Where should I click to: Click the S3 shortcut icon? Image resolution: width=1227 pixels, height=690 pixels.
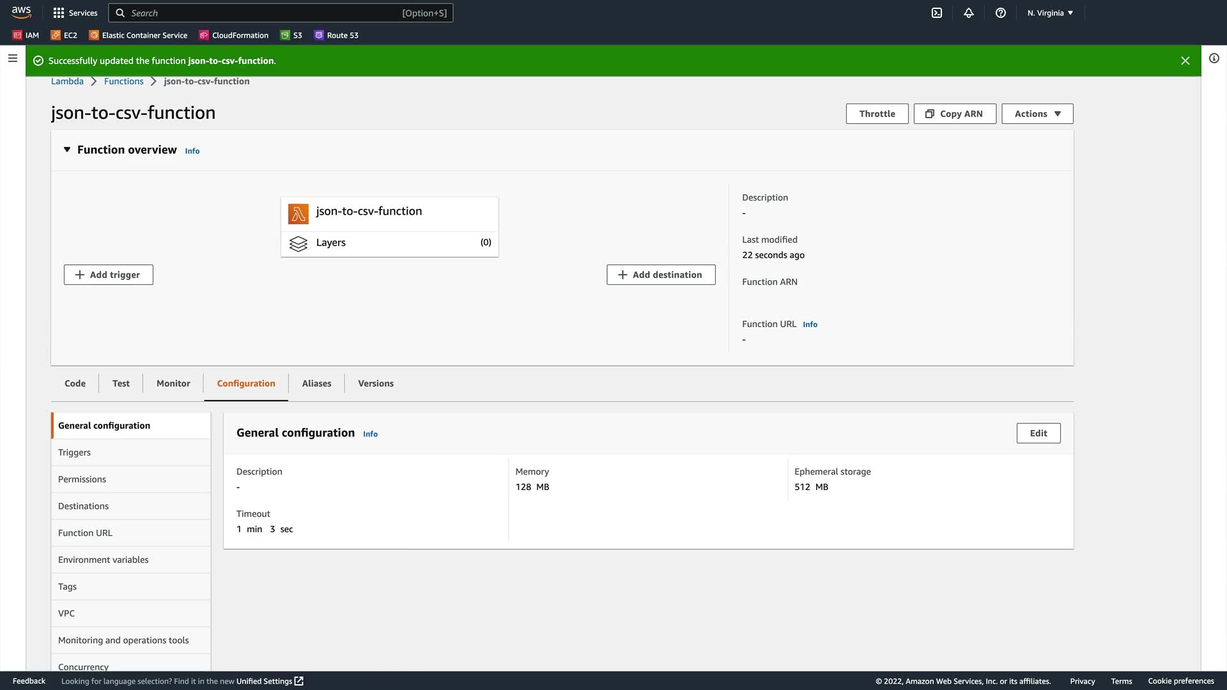coord(285,35)
